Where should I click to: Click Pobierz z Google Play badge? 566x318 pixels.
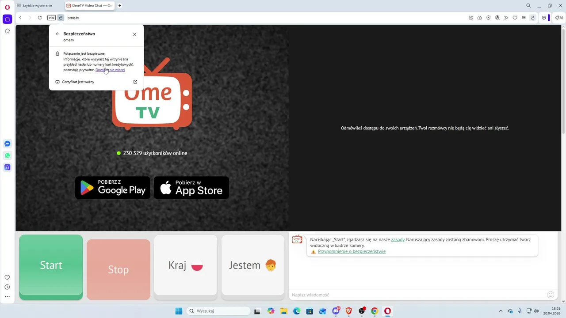click(113, 188)
